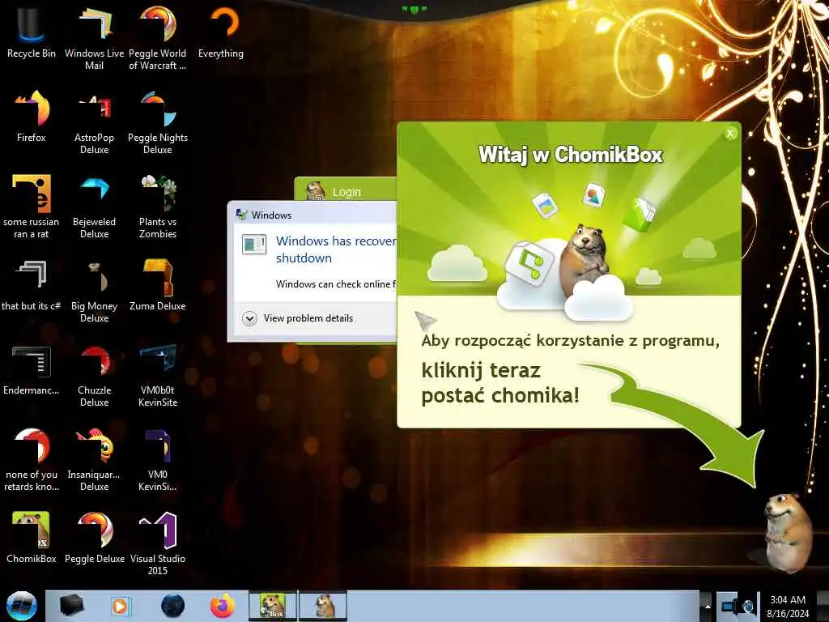Launch the media player from the taskbar
This screenshot has width=829, height=622.
(x=120, y=606)
